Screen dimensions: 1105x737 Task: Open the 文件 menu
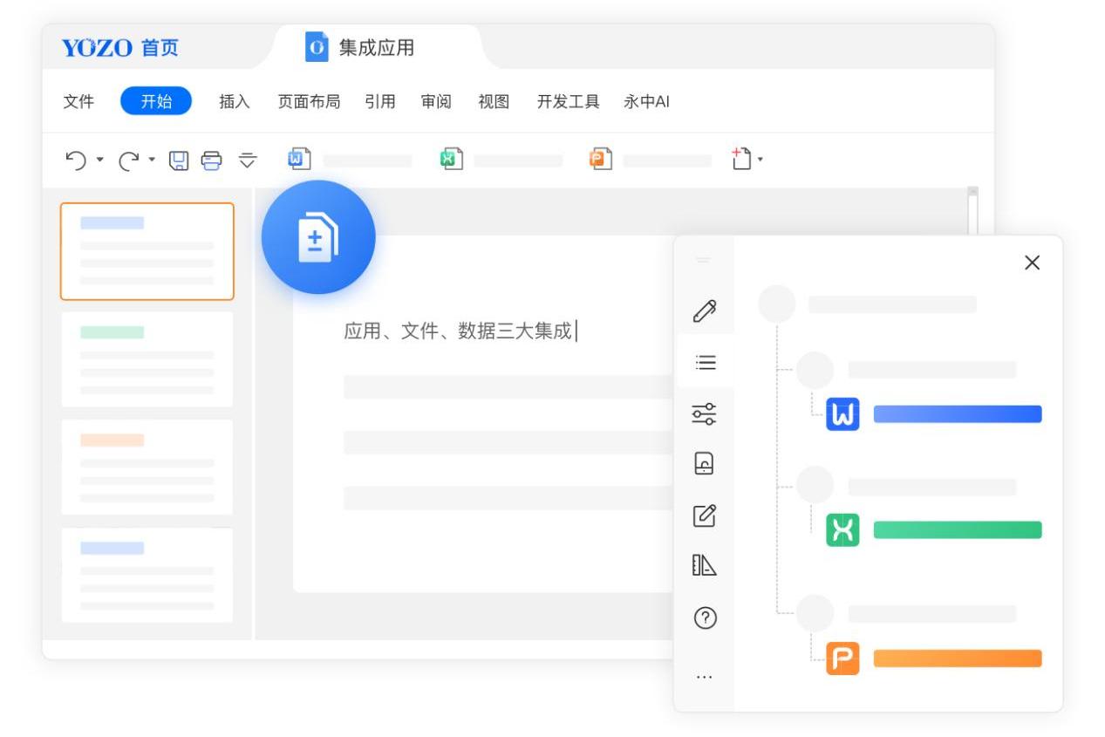click(x=78, y=102)
